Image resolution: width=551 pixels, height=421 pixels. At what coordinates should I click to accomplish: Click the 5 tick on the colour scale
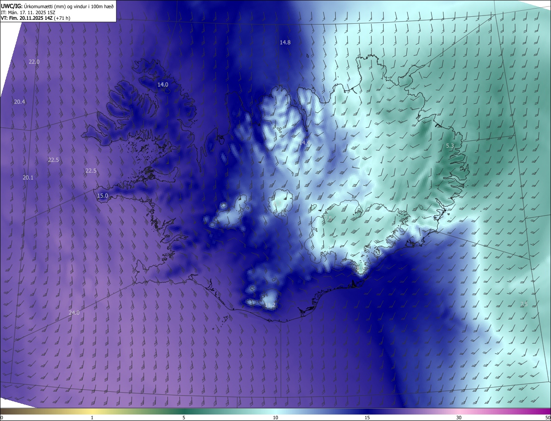coord(184,418)
